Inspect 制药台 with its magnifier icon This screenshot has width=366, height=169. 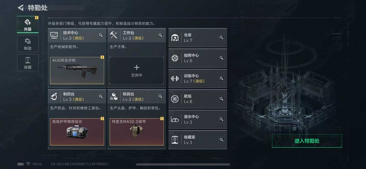(x=101, y=96)
